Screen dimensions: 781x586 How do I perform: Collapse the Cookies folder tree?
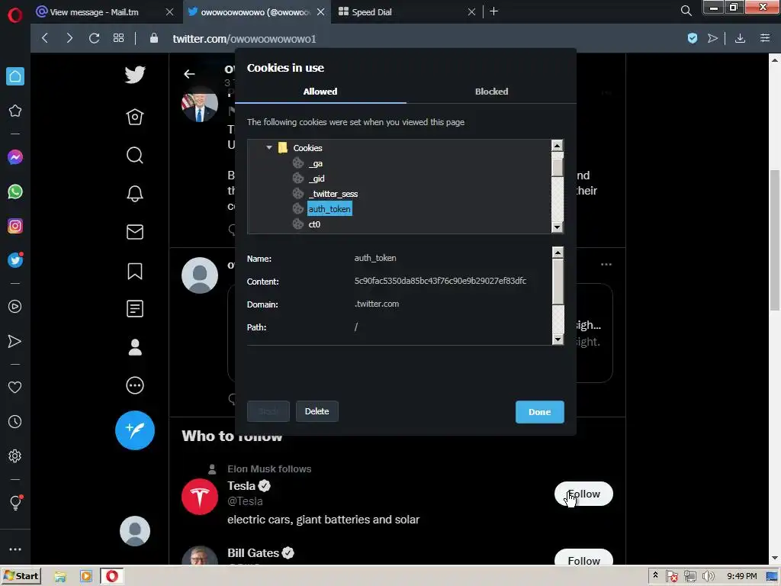pyautogui.click(x=269, y=147)
